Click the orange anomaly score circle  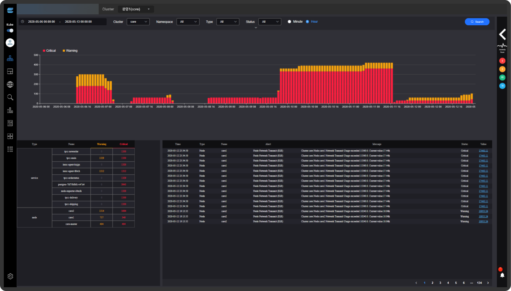(502, 69)
